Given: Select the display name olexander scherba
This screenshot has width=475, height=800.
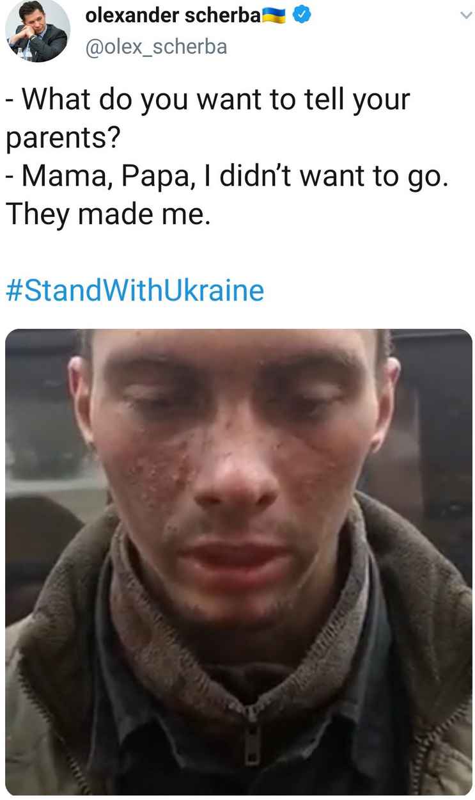Looking at the screenshot, I should coord(173,17).
